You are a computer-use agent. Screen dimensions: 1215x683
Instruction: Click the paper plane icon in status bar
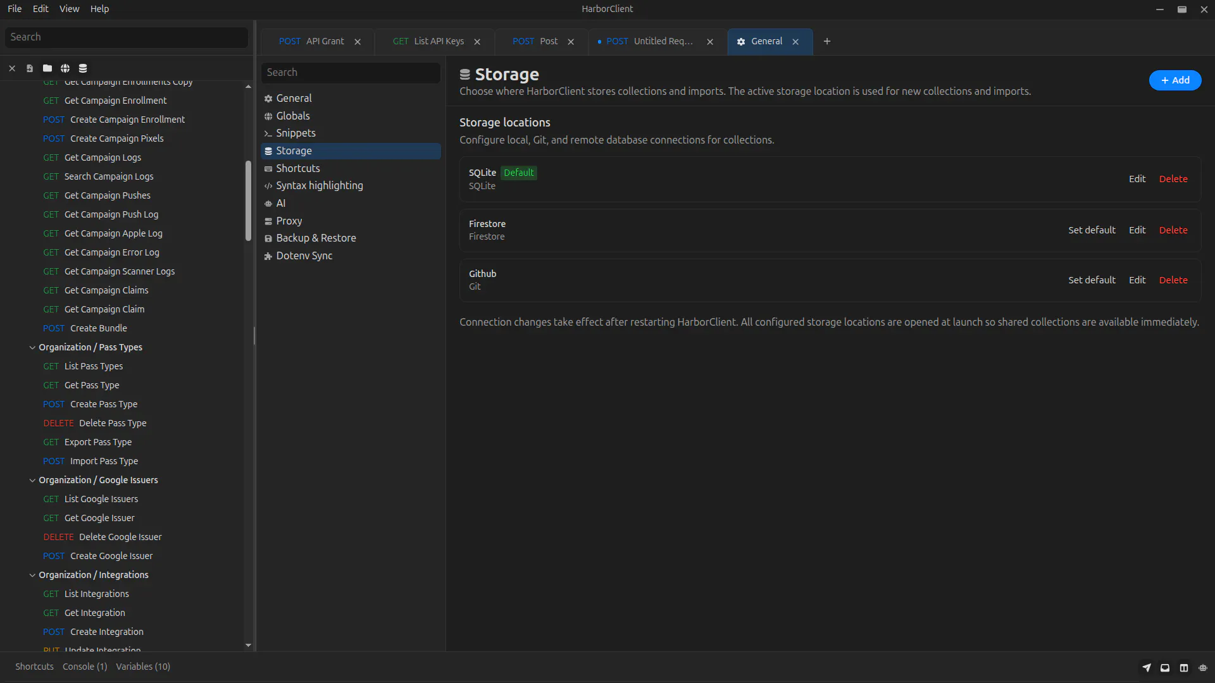coord(1146,667)
